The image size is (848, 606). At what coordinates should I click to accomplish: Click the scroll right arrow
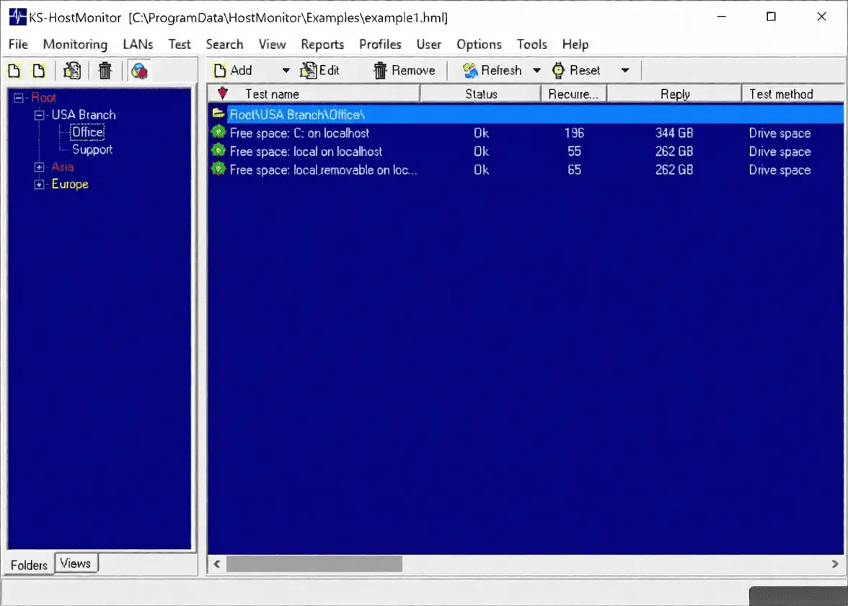click(835, 564)
